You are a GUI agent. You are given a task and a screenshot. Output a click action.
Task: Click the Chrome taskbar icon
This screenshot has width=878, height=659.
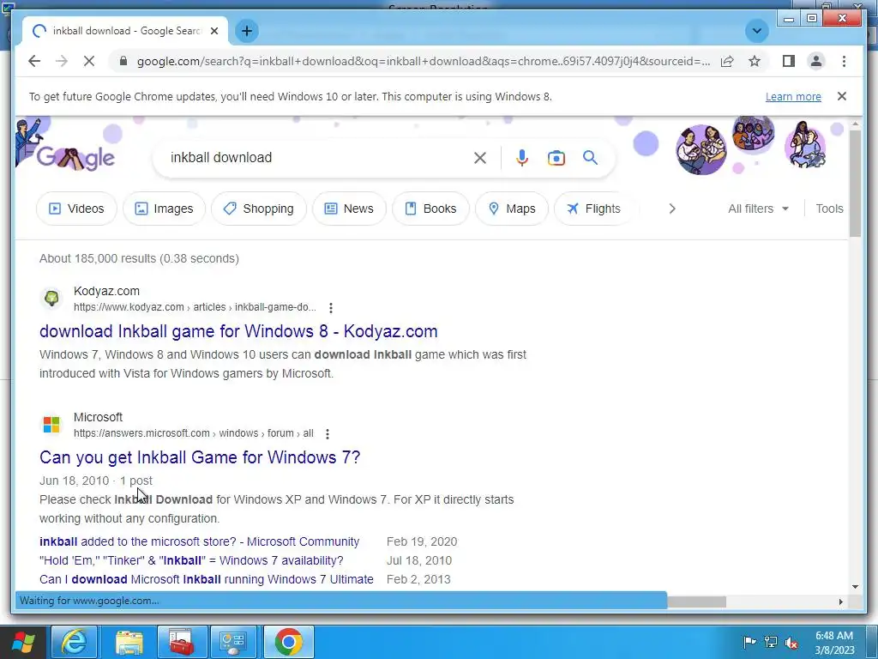click(x=288, y=642)
